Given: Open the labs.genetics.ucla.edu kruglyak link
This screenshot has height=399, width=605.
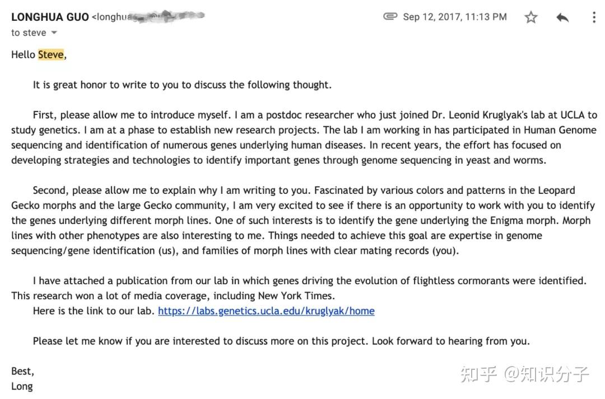Looking at the screenshot, I should [266, 311].
